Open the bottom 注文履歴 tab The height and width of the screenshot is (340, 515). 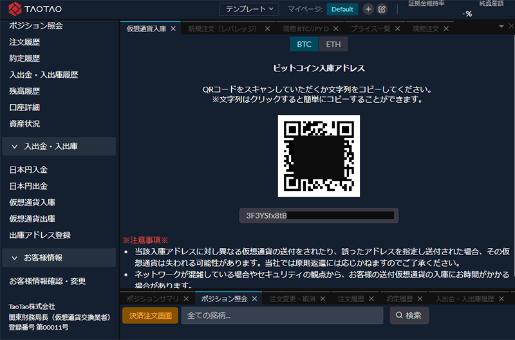click(351, 299)
